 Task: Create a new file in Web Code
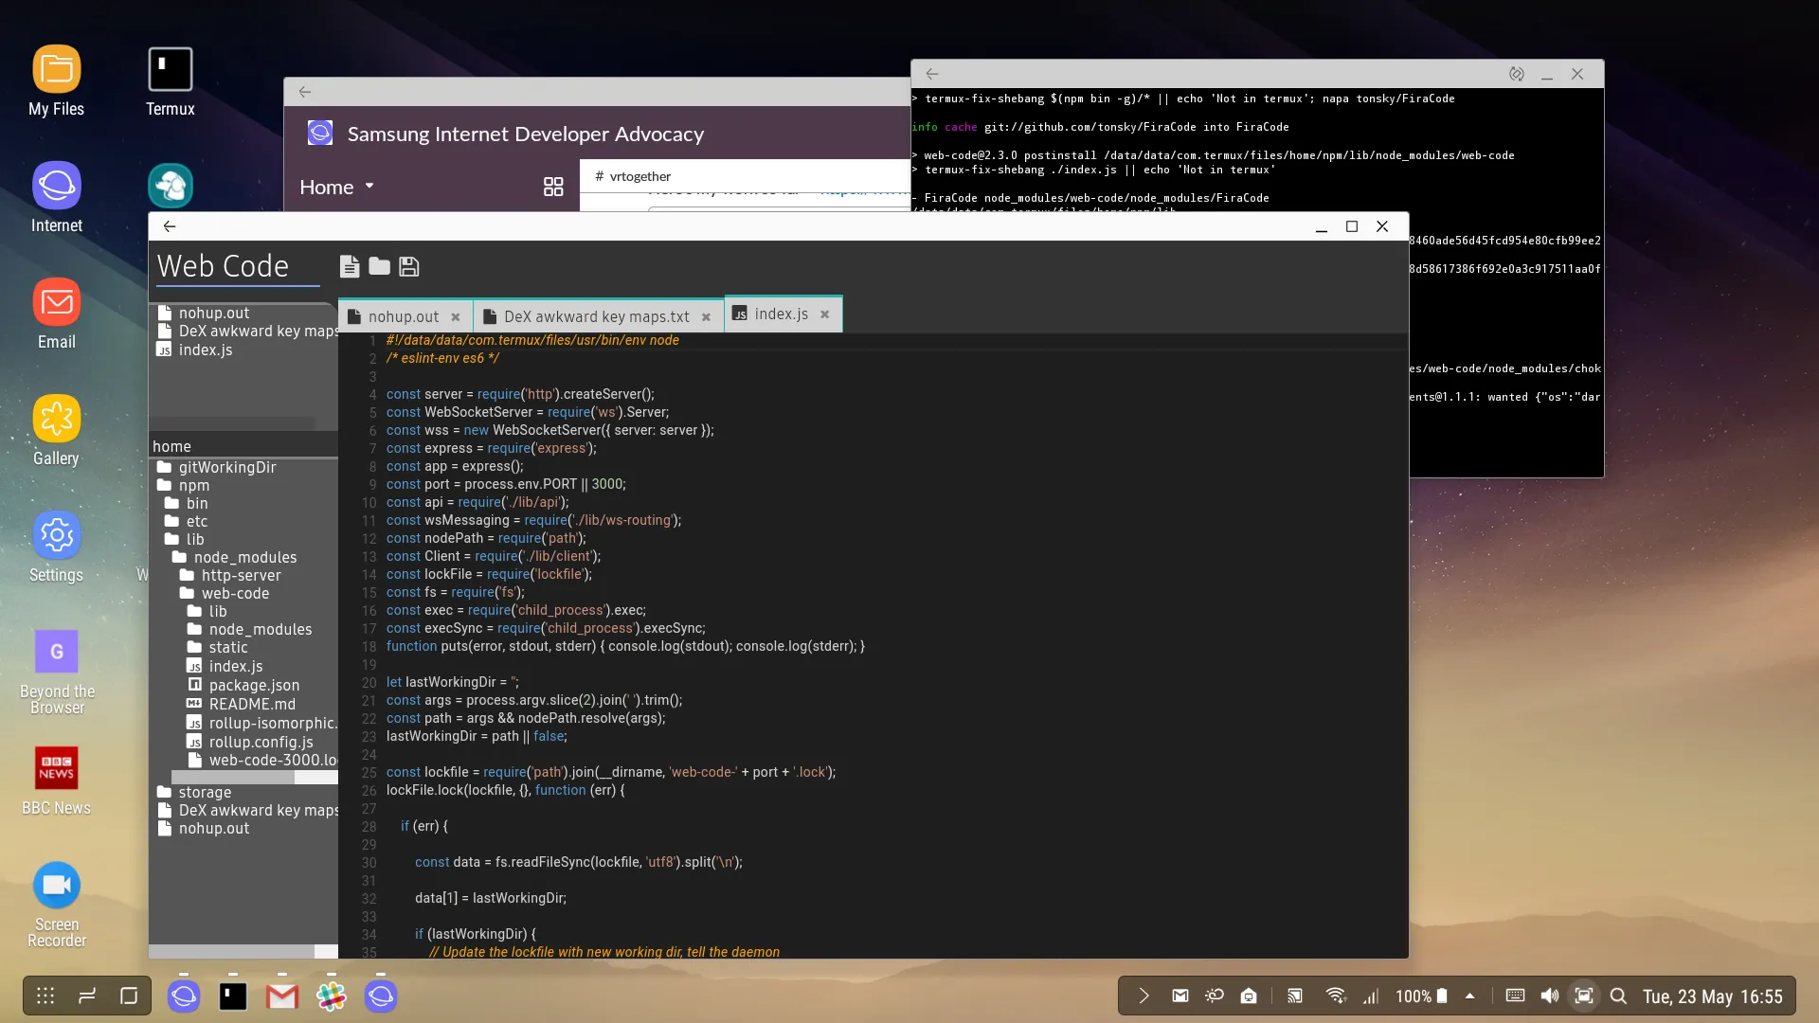click(350, 266)
